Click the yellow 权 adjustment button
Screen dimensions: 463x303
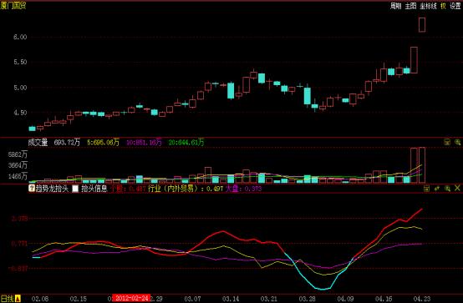pyautogui.click(x=443, y=6)
